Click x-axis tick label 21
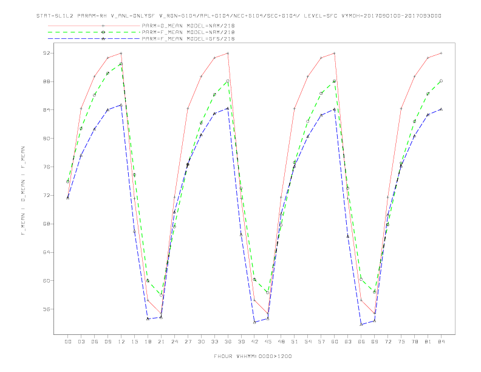The image size is (481, 372). (161, 342)
